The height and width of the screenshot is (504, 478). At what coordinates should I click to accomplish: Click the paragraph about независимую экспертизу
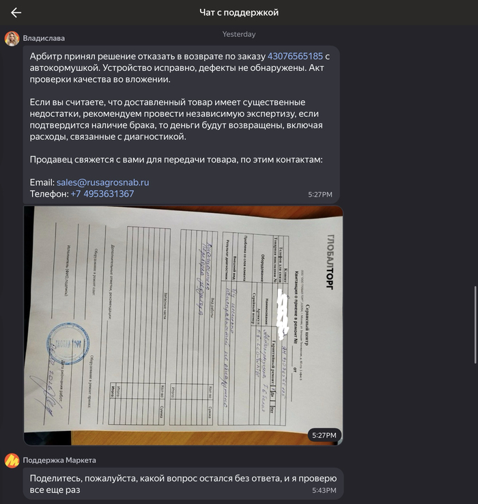coord(176,120)
